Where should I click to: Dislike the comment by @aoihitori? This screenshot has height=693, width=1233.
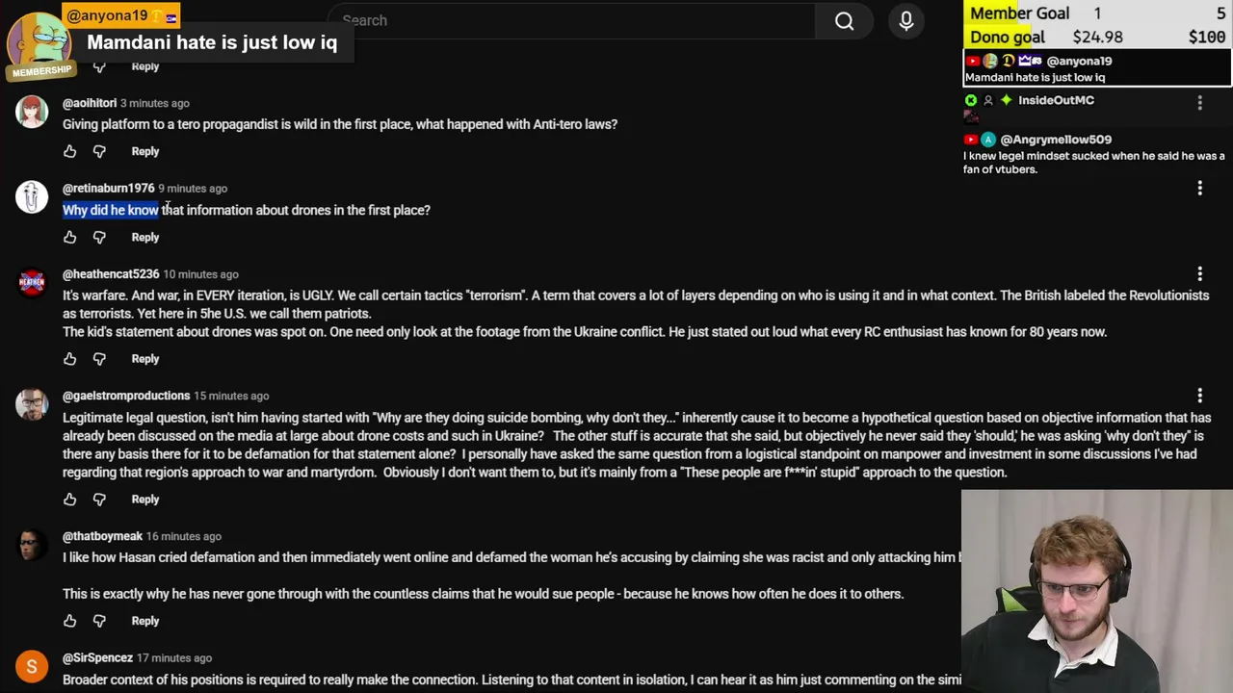click(99, 151)
